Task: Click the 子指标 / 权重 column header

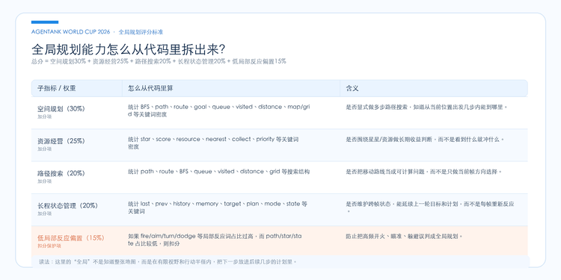Action: click(57, 88)
